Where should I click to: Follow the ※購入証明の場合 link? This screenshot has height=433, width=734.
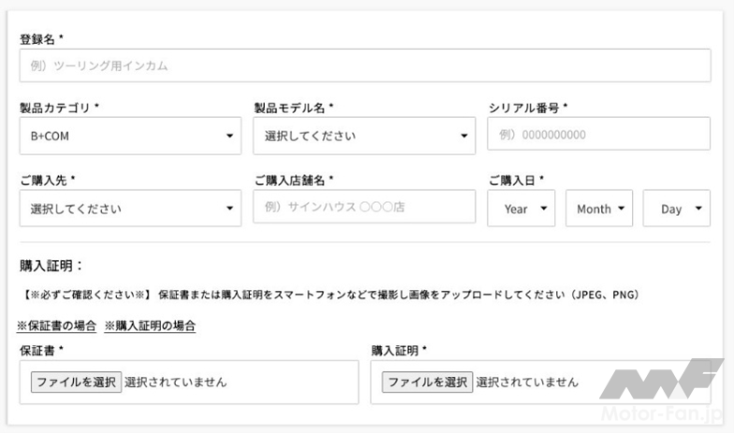pyautogui.click(x=150, y=325)
